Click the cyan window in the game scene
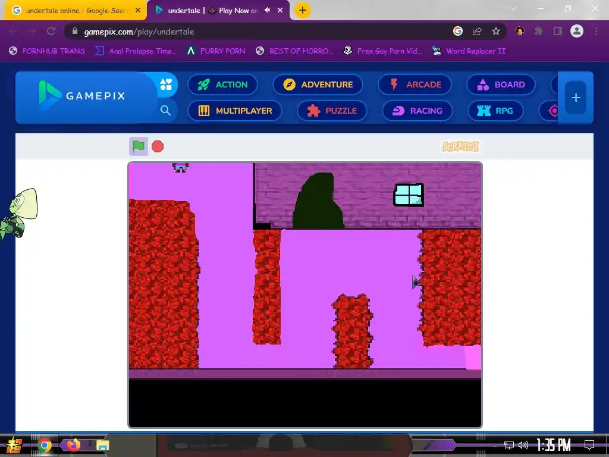This screenshot has height=457, width=609. pos(409,195)
